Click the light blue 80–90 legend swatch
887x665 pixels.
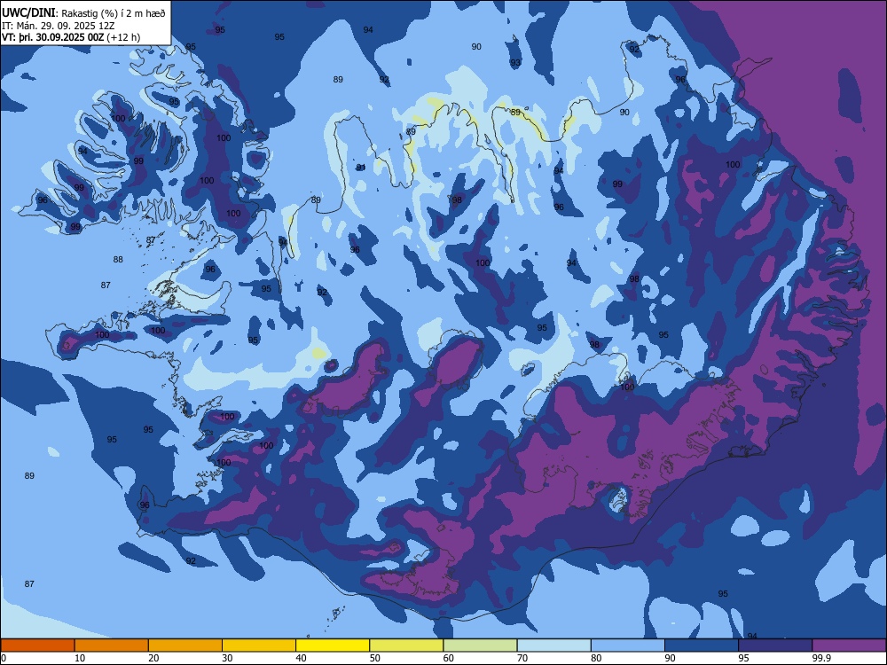click(628, 645)
